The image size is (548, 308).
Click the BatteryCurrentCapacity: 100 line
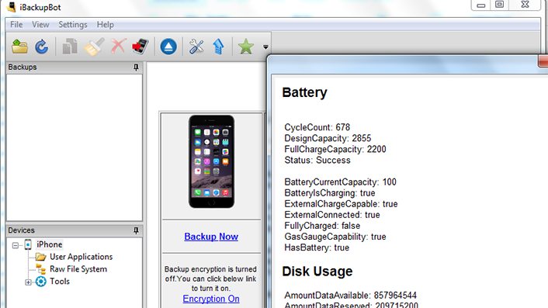[x=341, y=182]
